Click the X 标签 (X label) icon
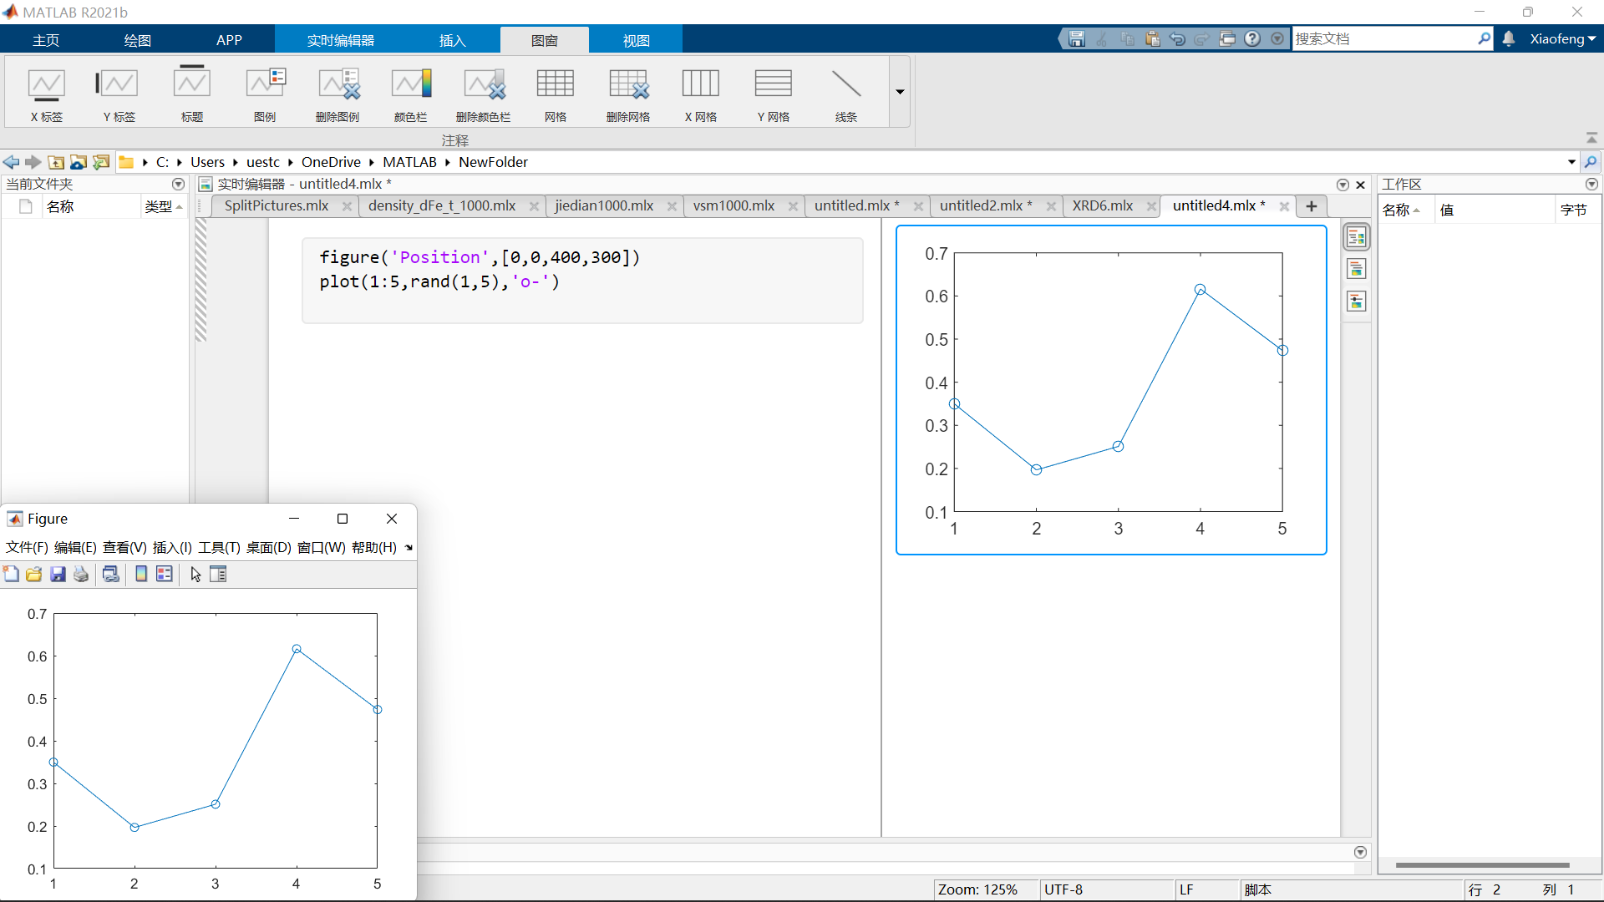 (46, 94)
